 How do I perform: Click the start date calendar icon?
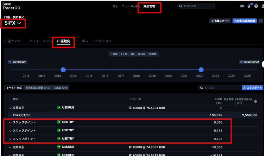coord(10,62)
